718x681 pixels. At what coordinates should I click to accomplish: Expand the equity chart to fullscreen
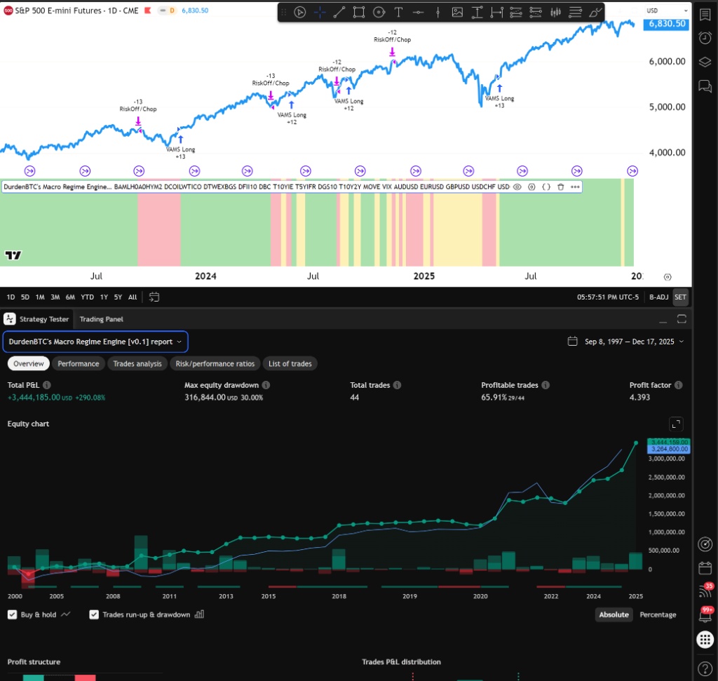click(x=676, y=424)
